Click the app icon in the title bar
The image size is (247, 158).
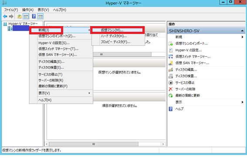pyautogui.click(x=4, y=3)
